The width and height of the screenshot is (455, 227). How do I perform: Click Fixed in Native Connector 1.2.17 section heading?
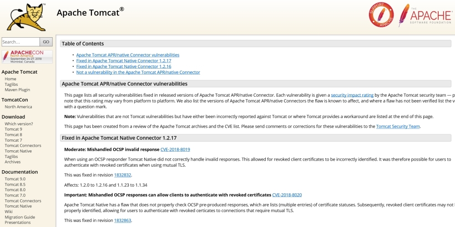coord(119,138)
